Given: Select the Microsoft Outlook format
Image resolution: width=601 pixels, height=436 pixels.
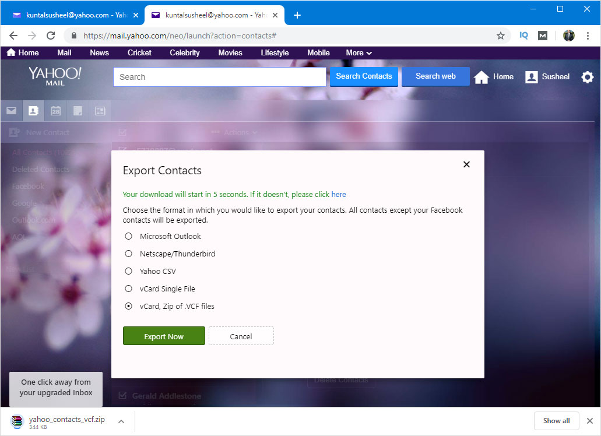Looking at the screenshot, I should click(x=128, y=237).
